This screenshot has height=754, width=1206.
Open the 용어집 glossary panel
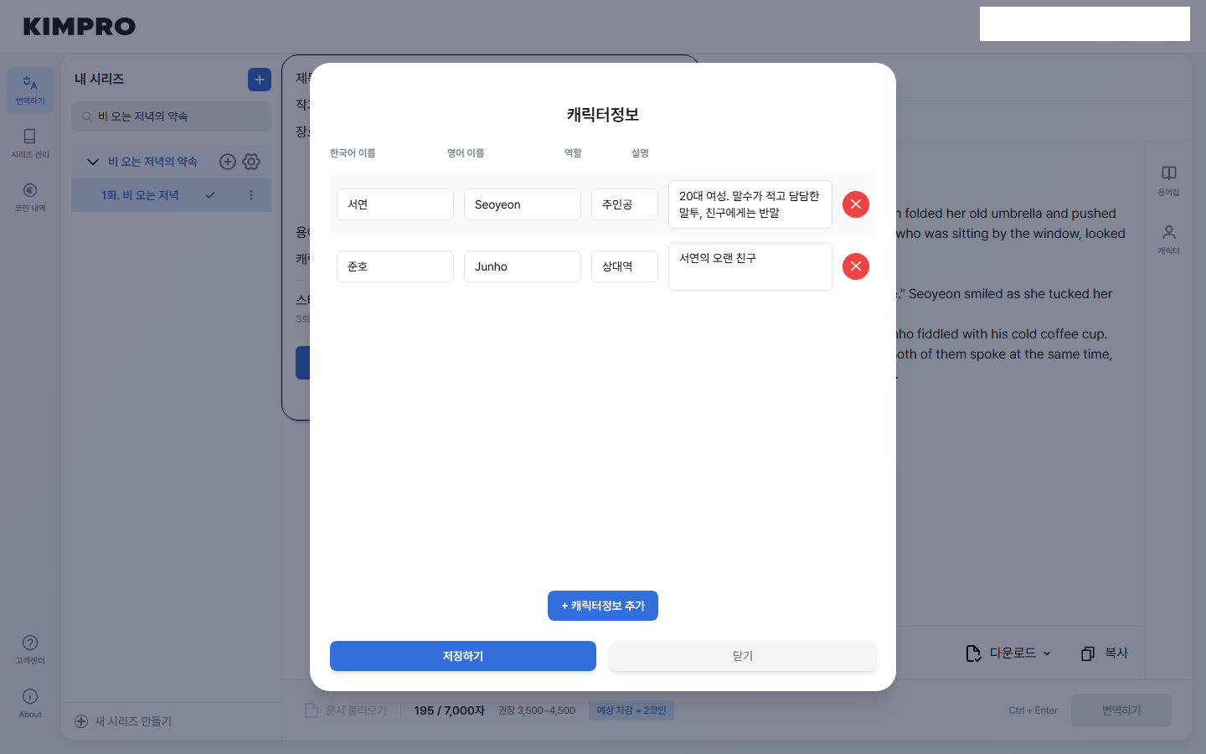(1168, 180)
